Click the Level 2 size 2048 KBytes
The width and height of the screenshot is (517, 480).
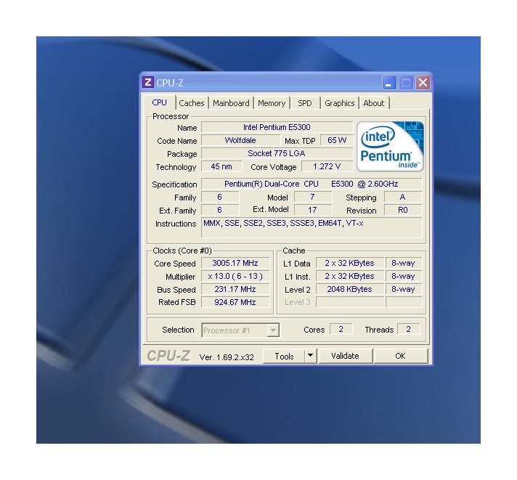point(350,289)
